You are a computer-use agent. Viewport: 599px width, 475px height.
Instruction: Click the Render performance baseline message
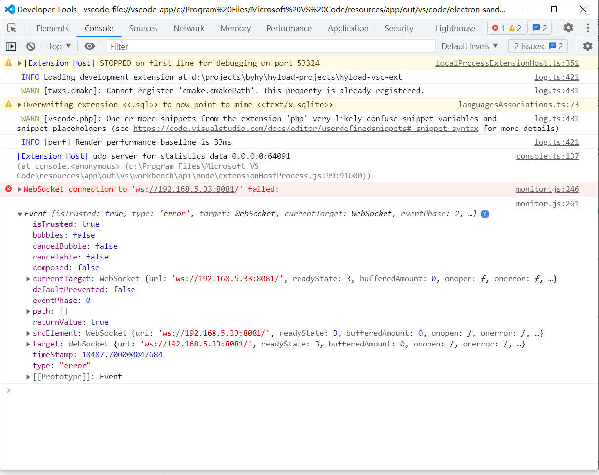(x=153, y=142)
